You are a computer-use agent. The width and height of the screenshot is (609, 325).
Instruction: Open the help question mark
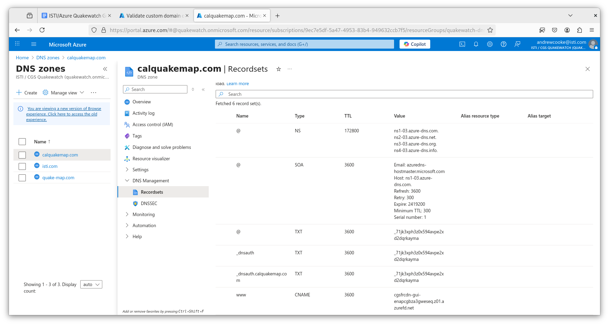point(504,44)
